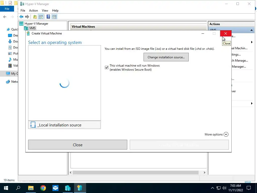Click the volume speaker tray icon
This screenshot has height=193, width=257.
225,188
